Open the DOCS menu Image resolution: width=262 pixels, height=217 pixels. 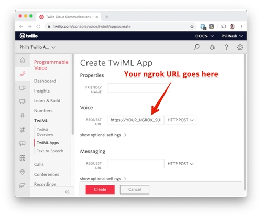204,36
